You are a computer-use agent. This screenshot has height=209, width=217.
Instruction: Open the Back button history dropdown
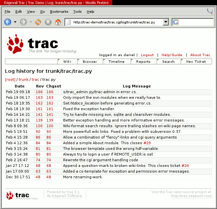click(15, 22)
